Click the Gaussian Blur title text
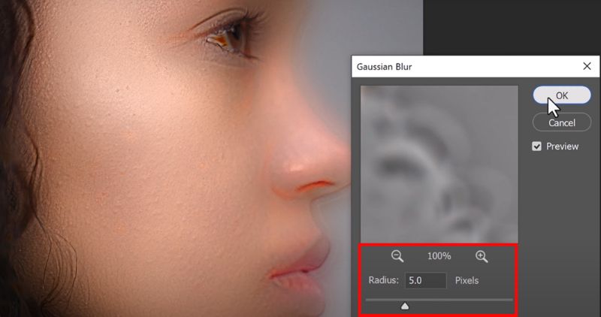The height and width of the screenshot is (317, 601). (385, 67)
